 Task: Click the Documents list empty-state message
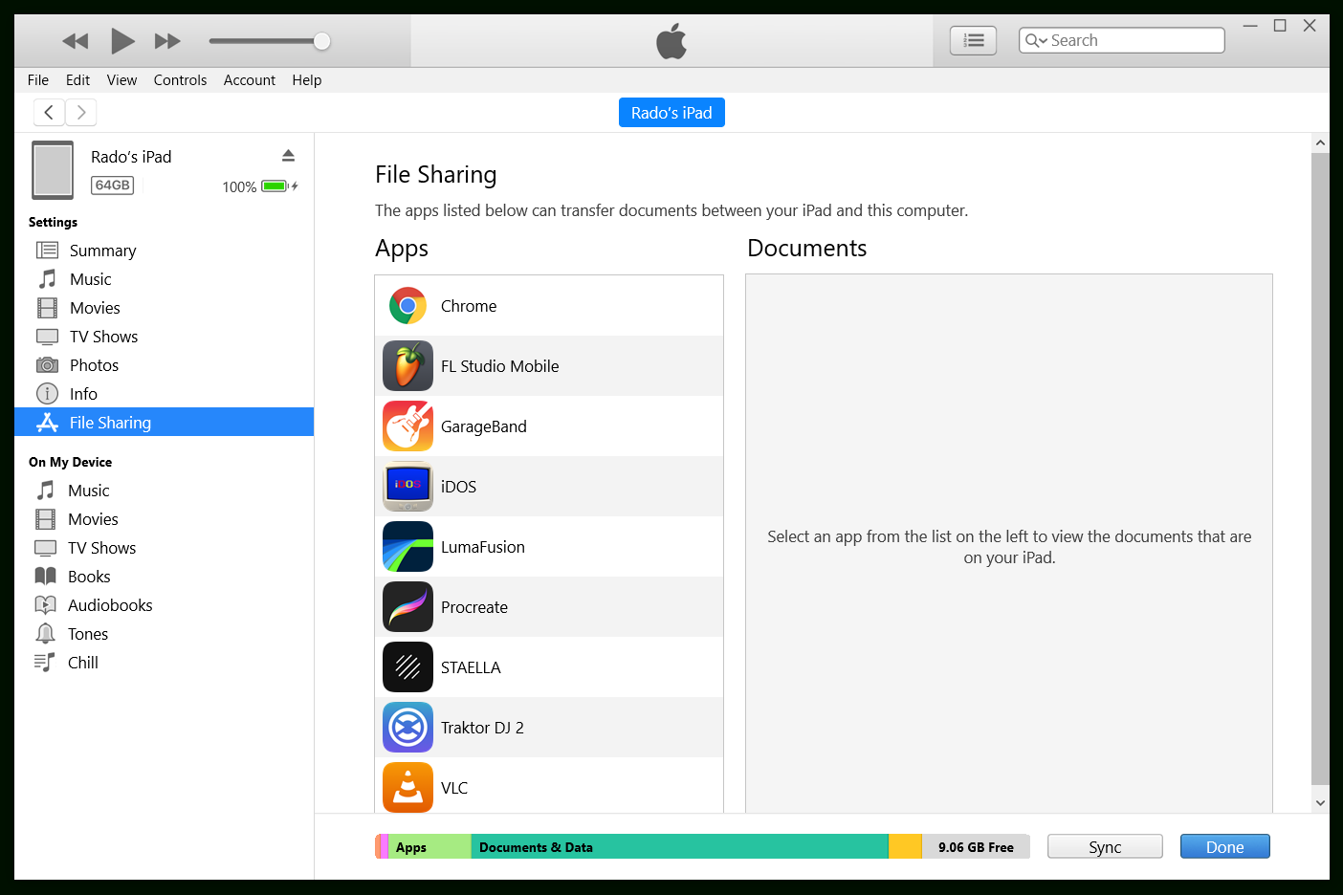(x=1009, y=547)
